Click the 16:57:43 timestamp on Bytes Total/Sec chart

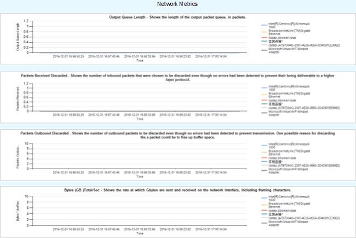point(104,229)
